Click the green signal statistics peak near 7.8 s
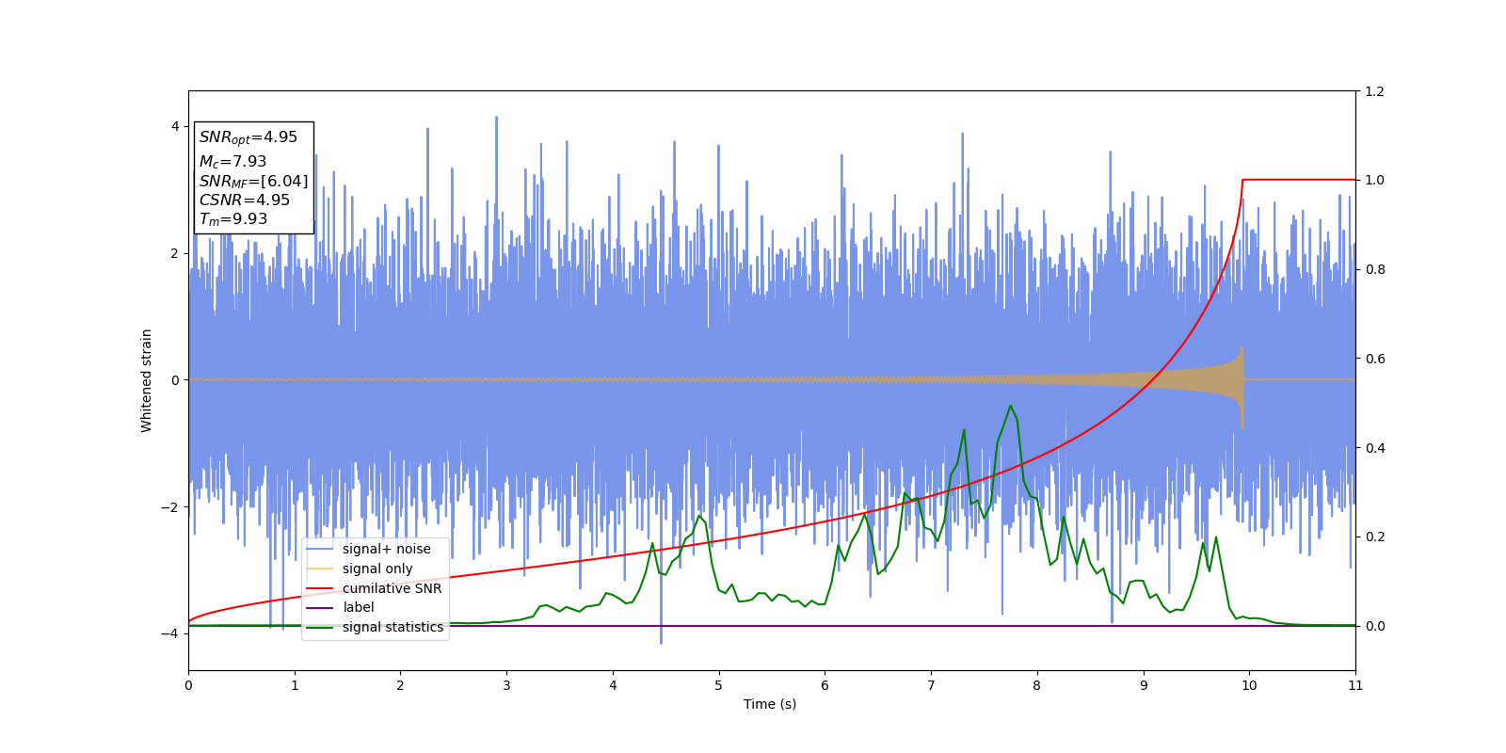Screen dimensions: 1506x753 (1011, 406)
